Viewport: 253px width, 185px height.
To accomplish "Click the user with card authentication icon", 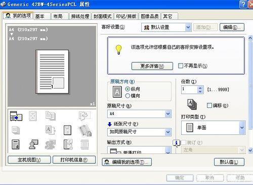I will pyautogui.click(x=33, y=144).
